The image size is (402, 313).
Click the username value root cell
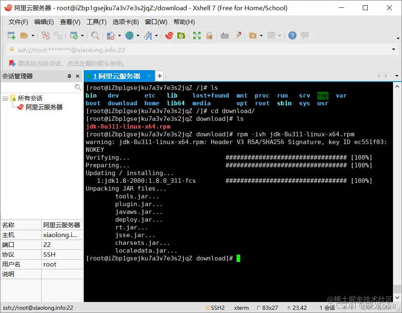62,264
